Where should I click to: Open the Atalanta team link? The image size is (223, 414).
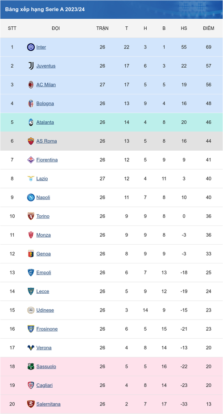[x=45, y=122]
